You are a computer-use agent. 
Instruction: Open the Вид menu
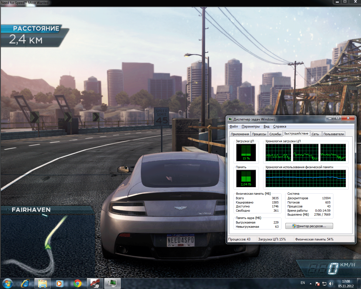click(267, 126)
